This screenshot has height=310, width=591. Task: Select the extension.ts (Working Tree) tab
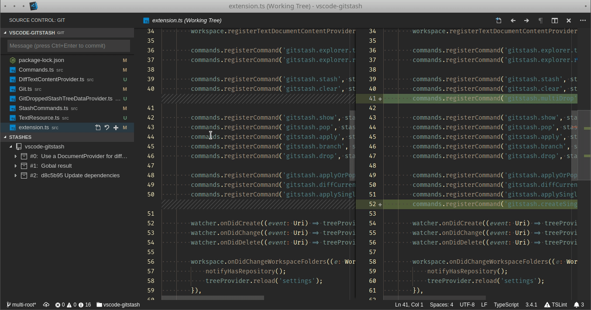click(182, 20)
